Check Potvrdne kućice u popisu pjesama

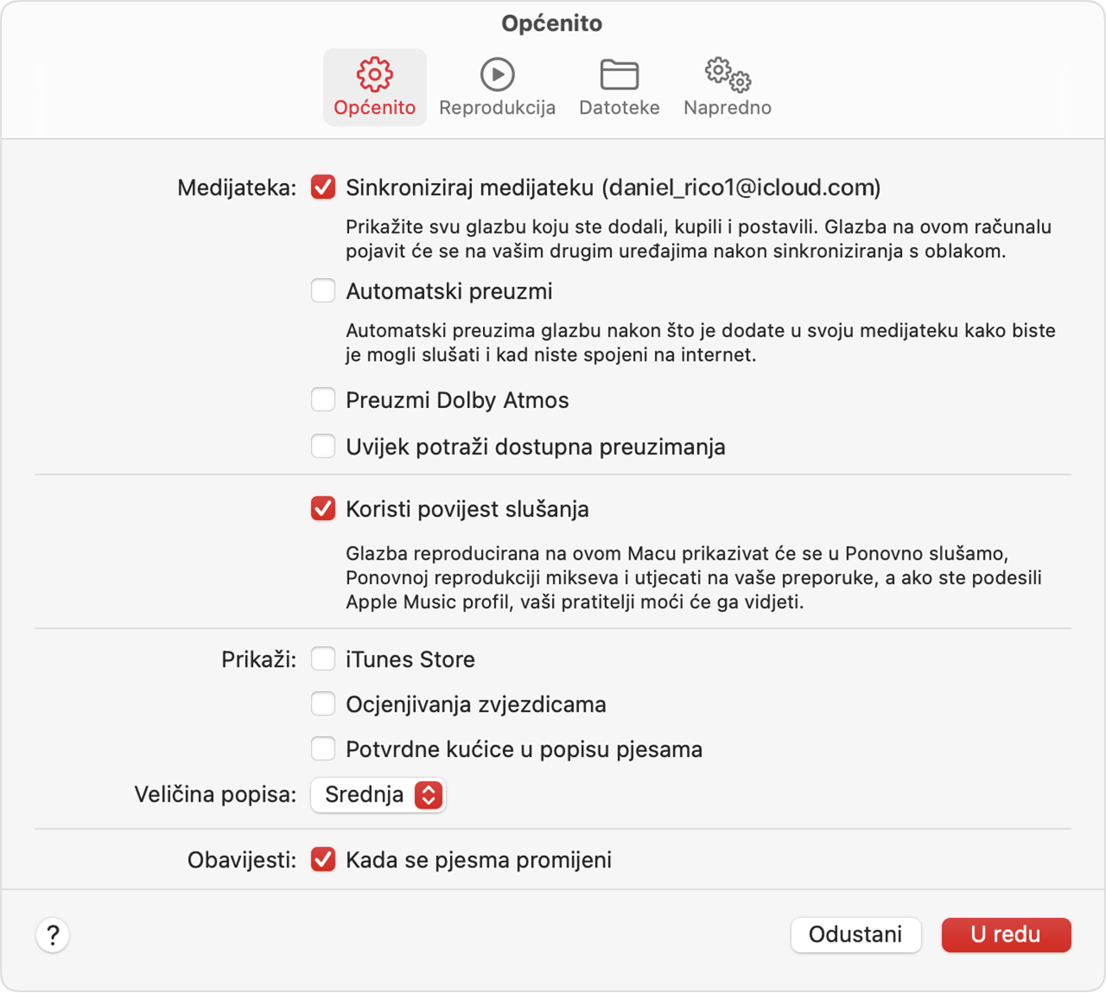(323, 748)
